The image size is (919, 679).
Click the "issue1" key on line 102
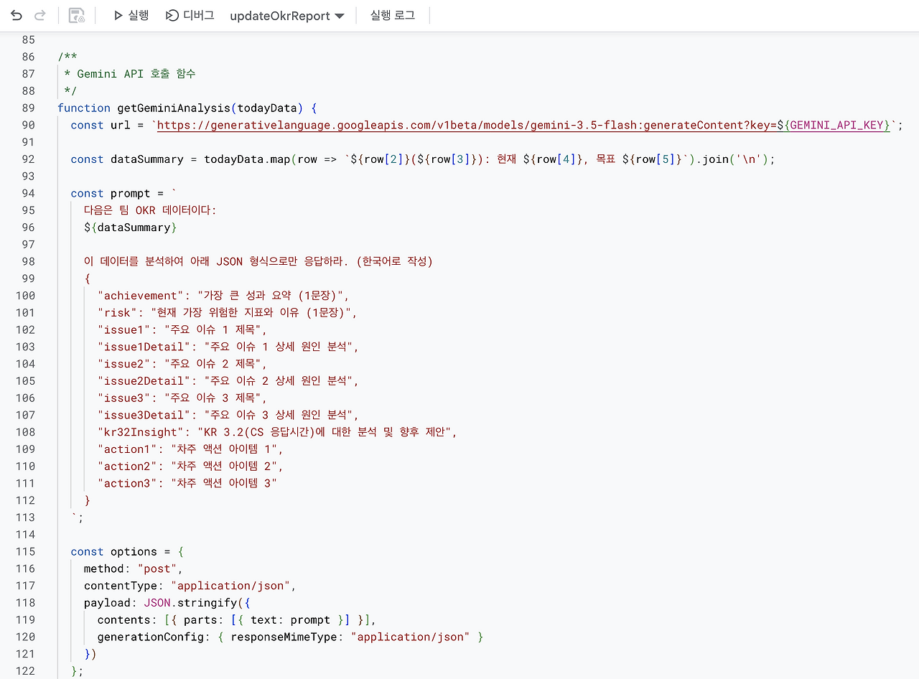[123, 329]
